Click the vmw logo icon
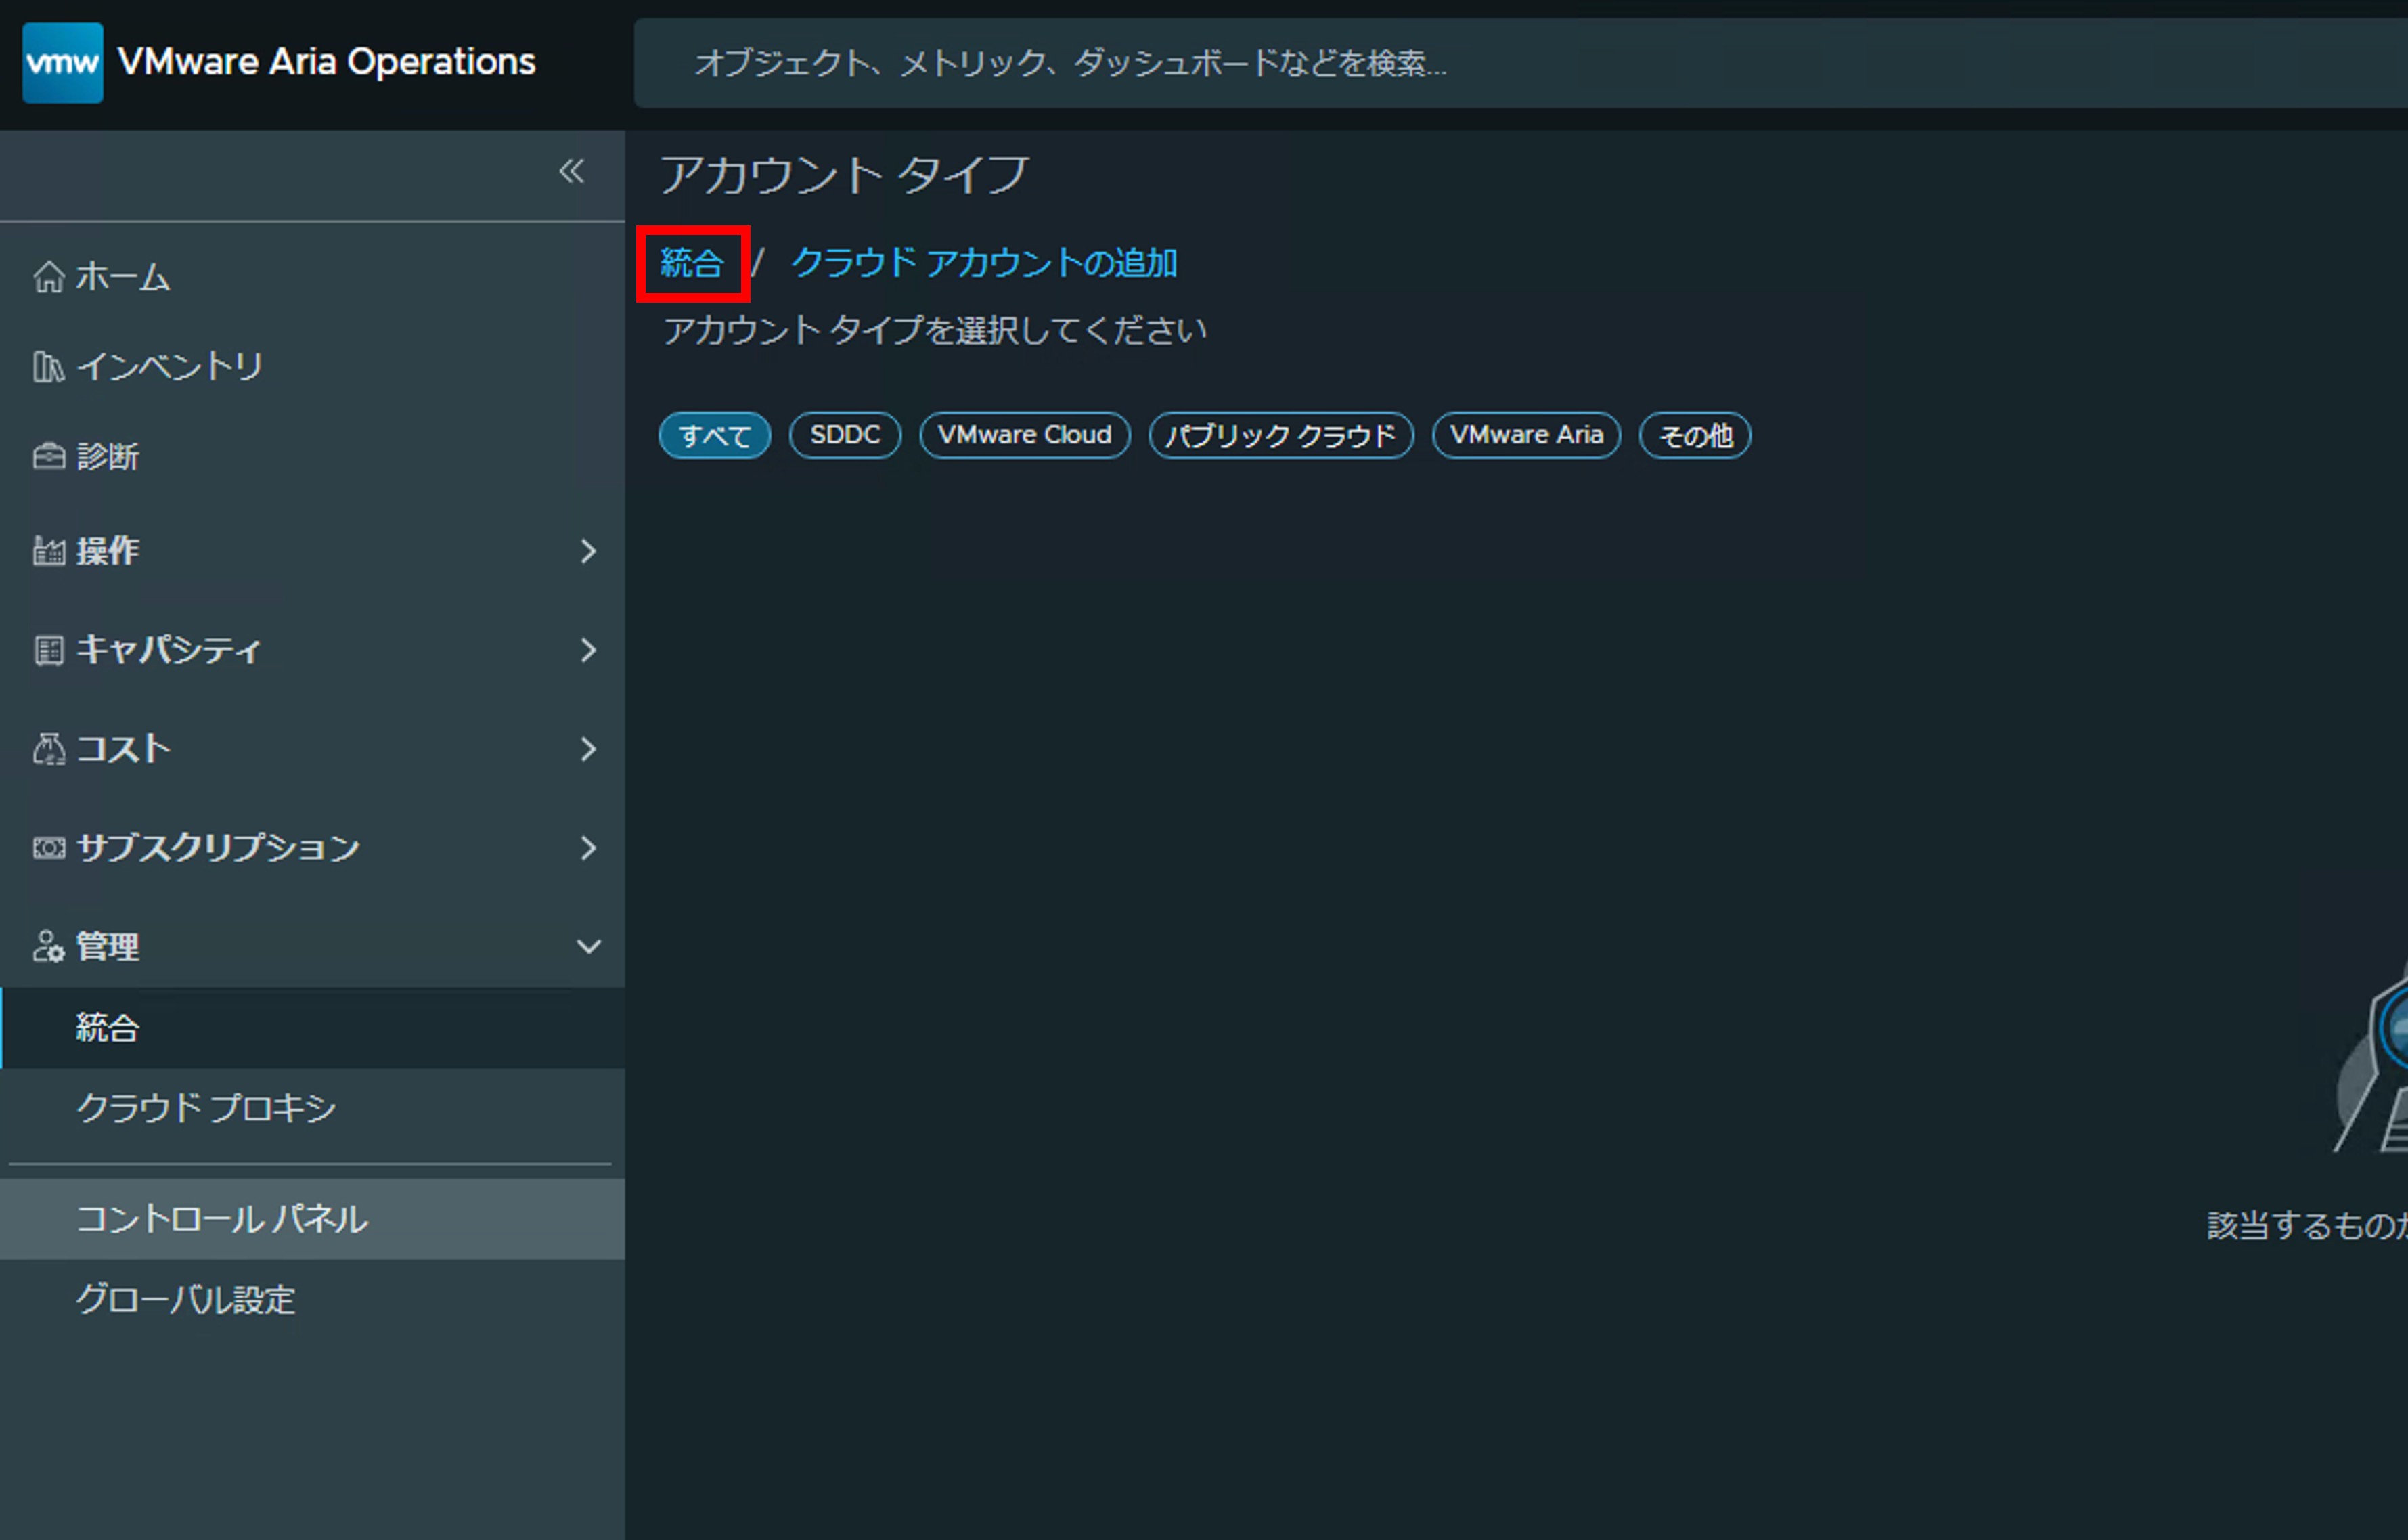Screen dimensions: 2408x1540 pos(62,62)
